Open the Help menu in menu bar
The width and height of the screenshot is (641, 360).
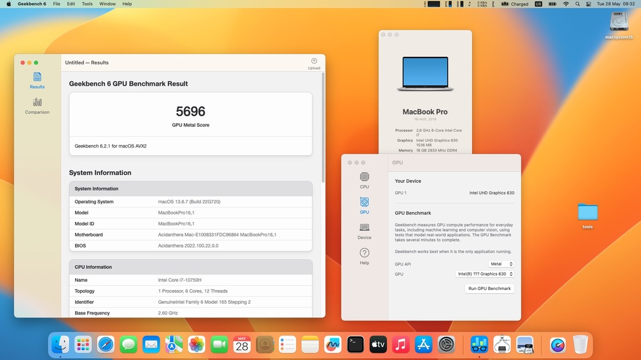pos(127,4)
